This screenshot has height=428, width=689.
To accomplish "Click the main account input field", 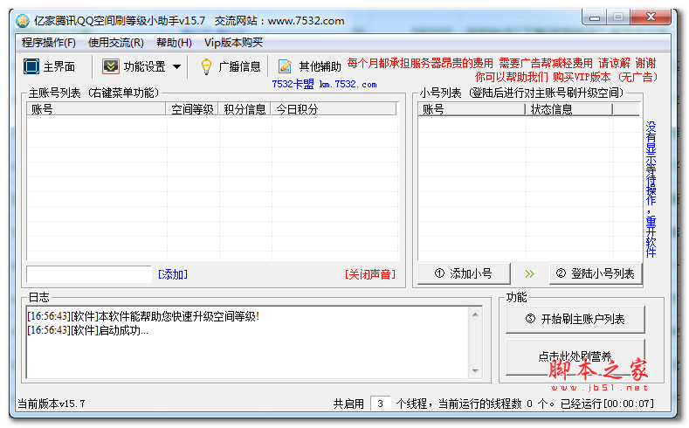I will [x=89, y=274].
